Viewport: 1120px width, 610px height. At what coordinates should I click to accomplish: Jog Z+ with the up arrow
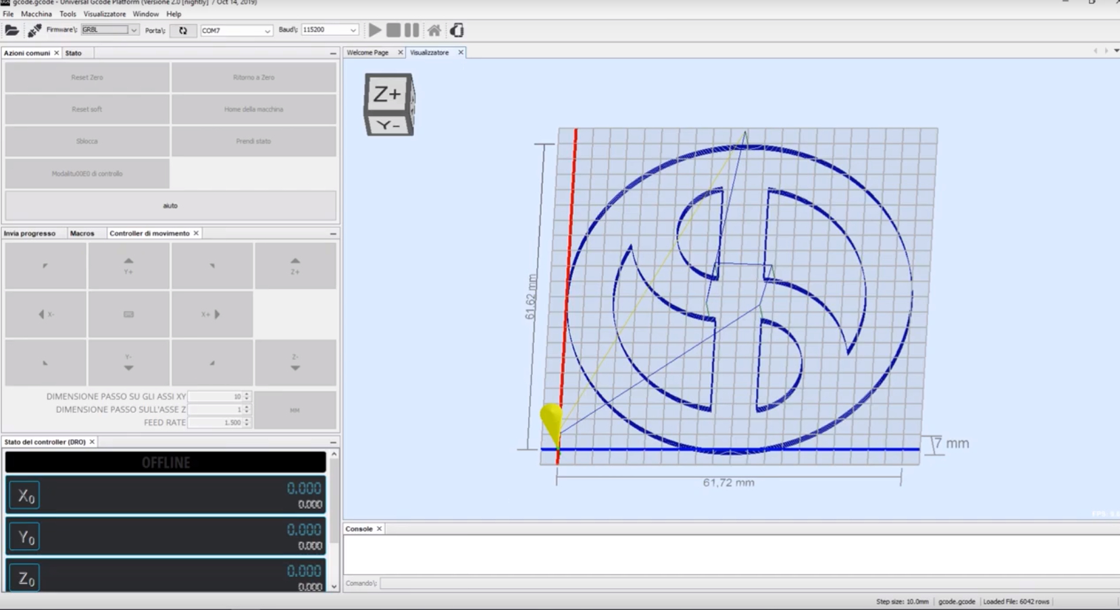[295, 266]
